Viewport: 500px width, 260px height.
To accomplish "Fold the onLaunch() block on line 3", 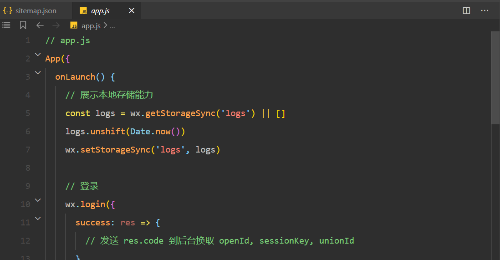I will [38, 73].
